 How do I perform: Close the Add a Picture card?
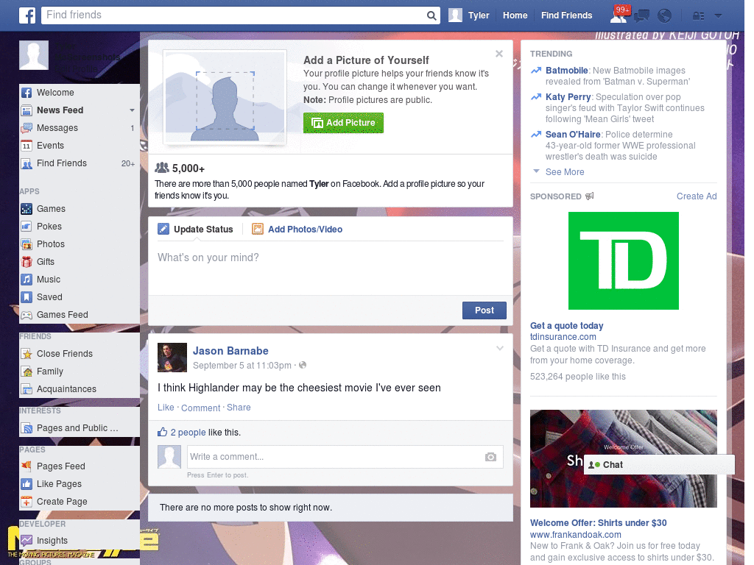pos(499,54)
